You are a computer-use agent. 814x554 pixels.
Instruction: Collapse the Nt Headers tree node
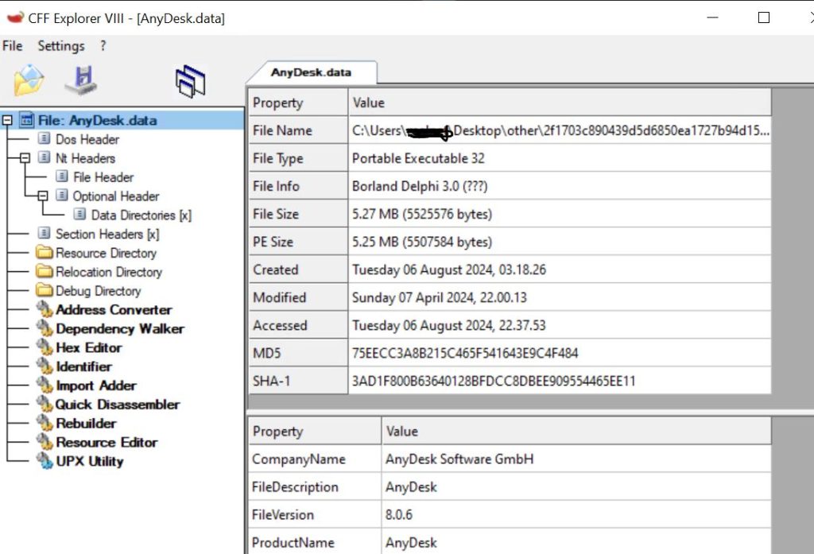tap(26, 157)
